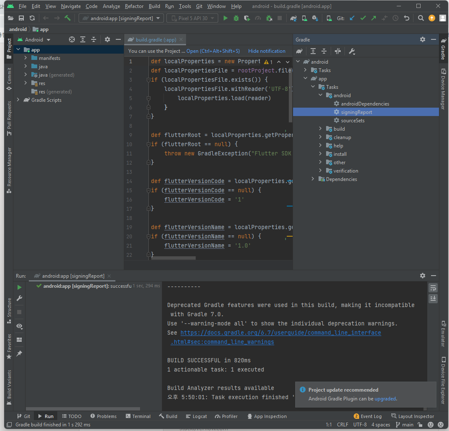
Task: Click Git update project blue arrow
Action: [x=352, y=18]
